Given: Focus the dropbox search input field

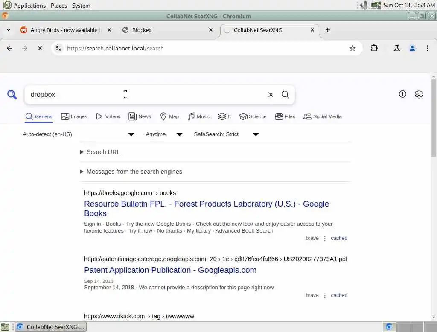Looking at the screenshot, I should [145, 95].
